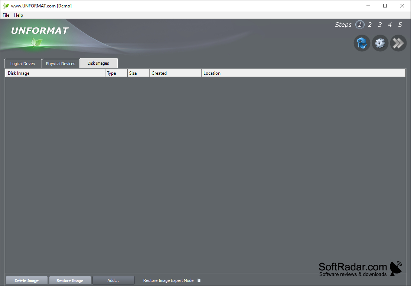Click the Add... button
411x286 pixels.
coord(114,280)
